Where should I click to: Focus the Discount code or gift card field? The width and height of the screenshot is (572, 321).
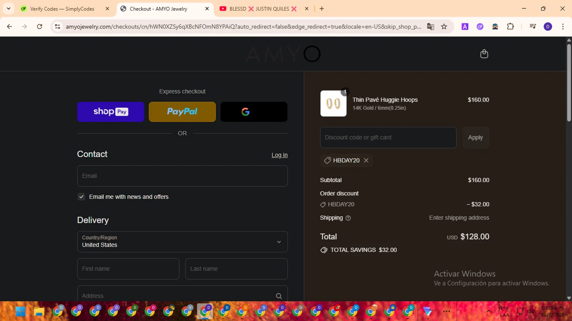pyautogui.click(x=388, y=137)
